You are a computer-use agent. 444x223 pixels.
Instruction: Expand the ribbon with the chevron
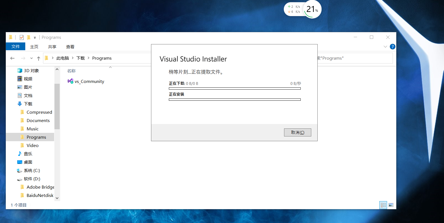[x=385, y=47]
